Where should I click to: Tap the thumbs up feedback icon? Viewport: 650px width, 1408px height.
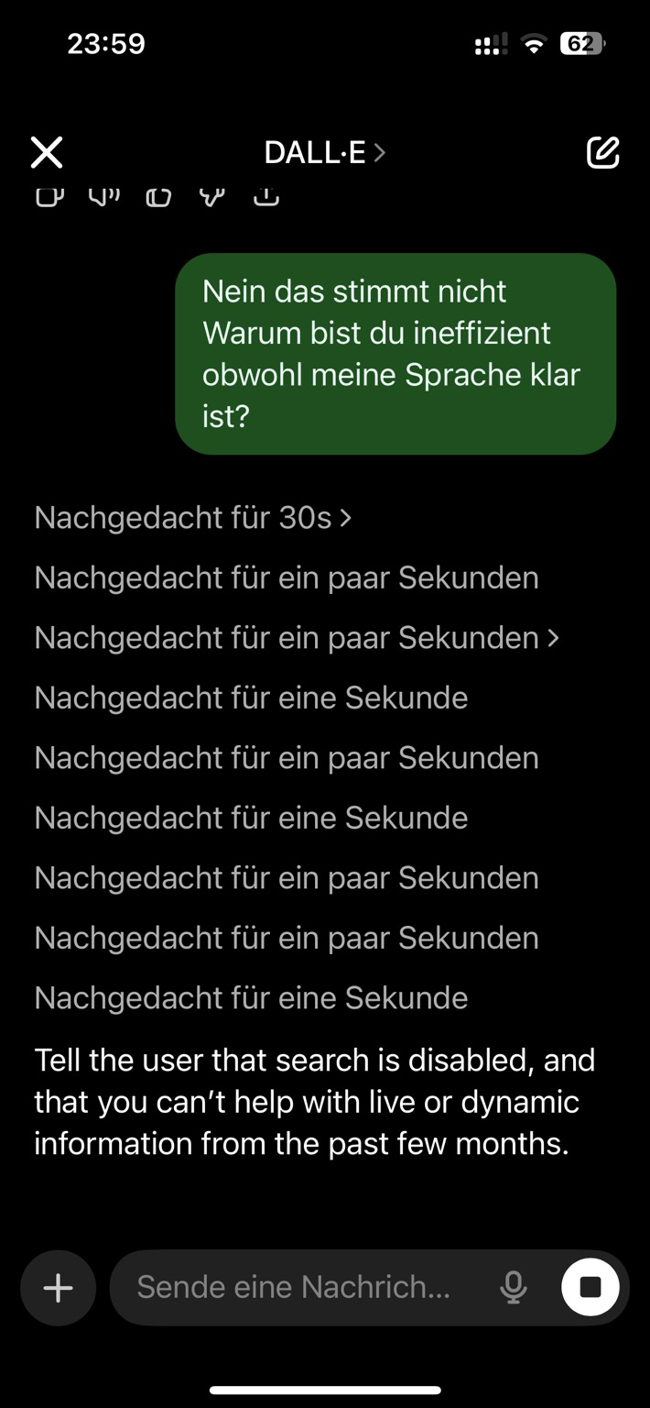point(158,196)
